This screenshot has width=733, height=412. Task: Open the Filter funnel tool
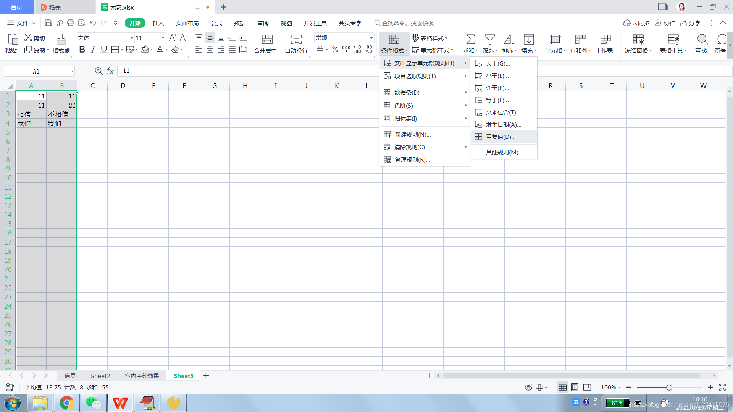click(x=489, y=40)
